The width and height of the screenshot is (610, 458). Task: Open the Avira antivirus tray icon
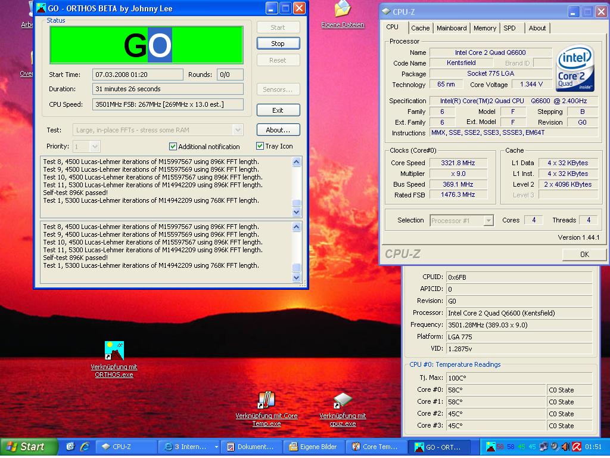click(x=577, y=447)
